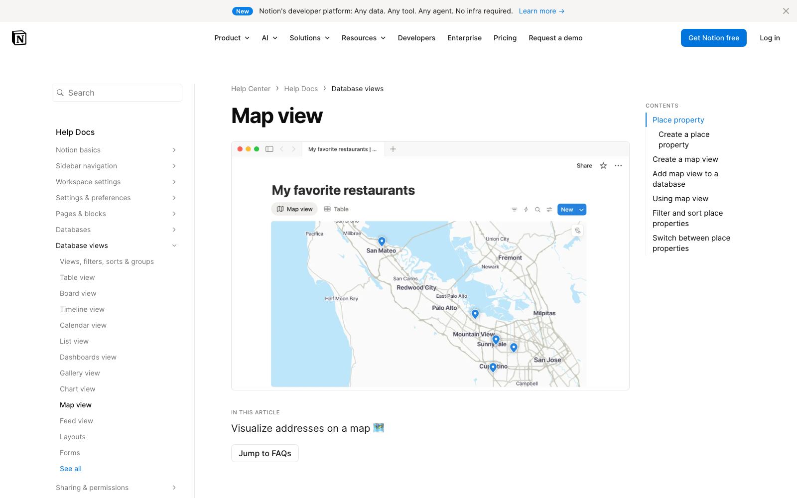Viewport: 797px width, 498px height.
Task: Jump to Place property in contents
Action: [x=678, y=120]
